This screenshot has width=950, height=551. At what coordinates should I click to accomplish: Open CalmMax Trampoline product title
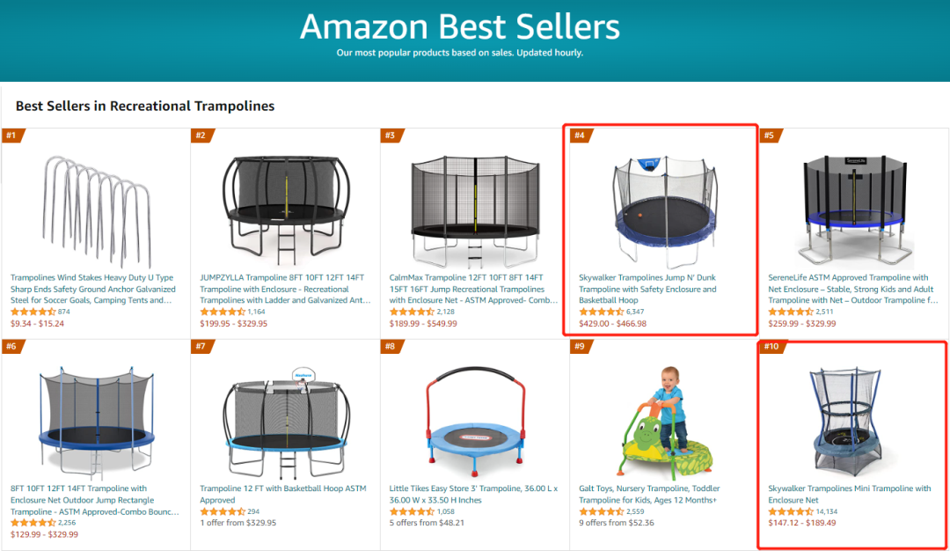pyautogui.click(x=472, y=289)
